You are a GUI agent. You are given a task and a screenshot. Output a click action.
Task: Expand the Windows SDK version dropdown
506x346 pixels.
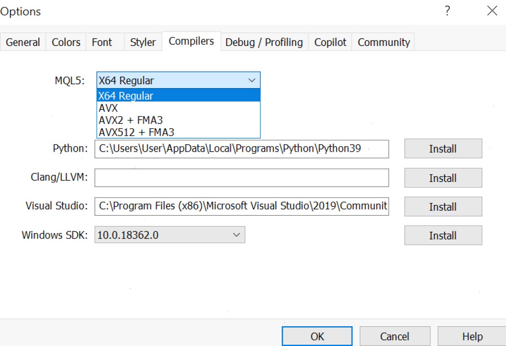pyautogui.click(x=170, y=235)
